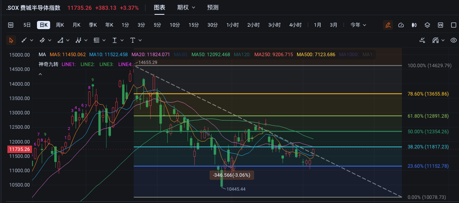Collapse the indicator legend caret
459x203 pixels.
(x=40, y=75)
